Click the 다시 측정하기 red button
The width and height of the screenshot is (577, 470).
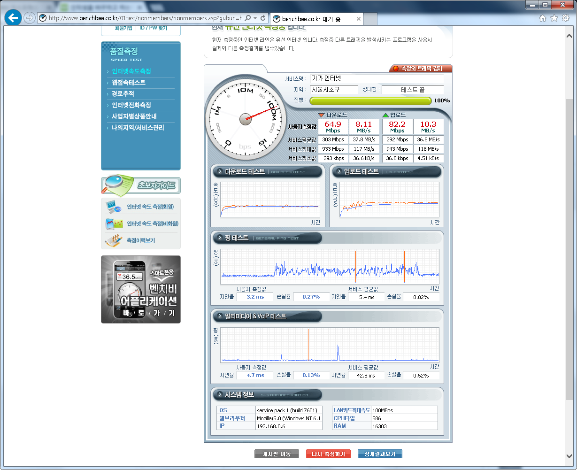click(x=329, y=454)
